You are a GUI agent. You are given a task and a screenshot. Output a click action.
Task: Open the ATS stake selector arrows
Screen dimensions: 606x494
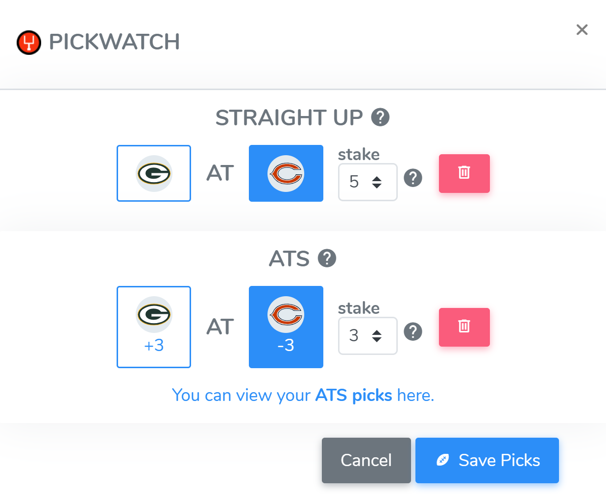click(x=377, y=336)
